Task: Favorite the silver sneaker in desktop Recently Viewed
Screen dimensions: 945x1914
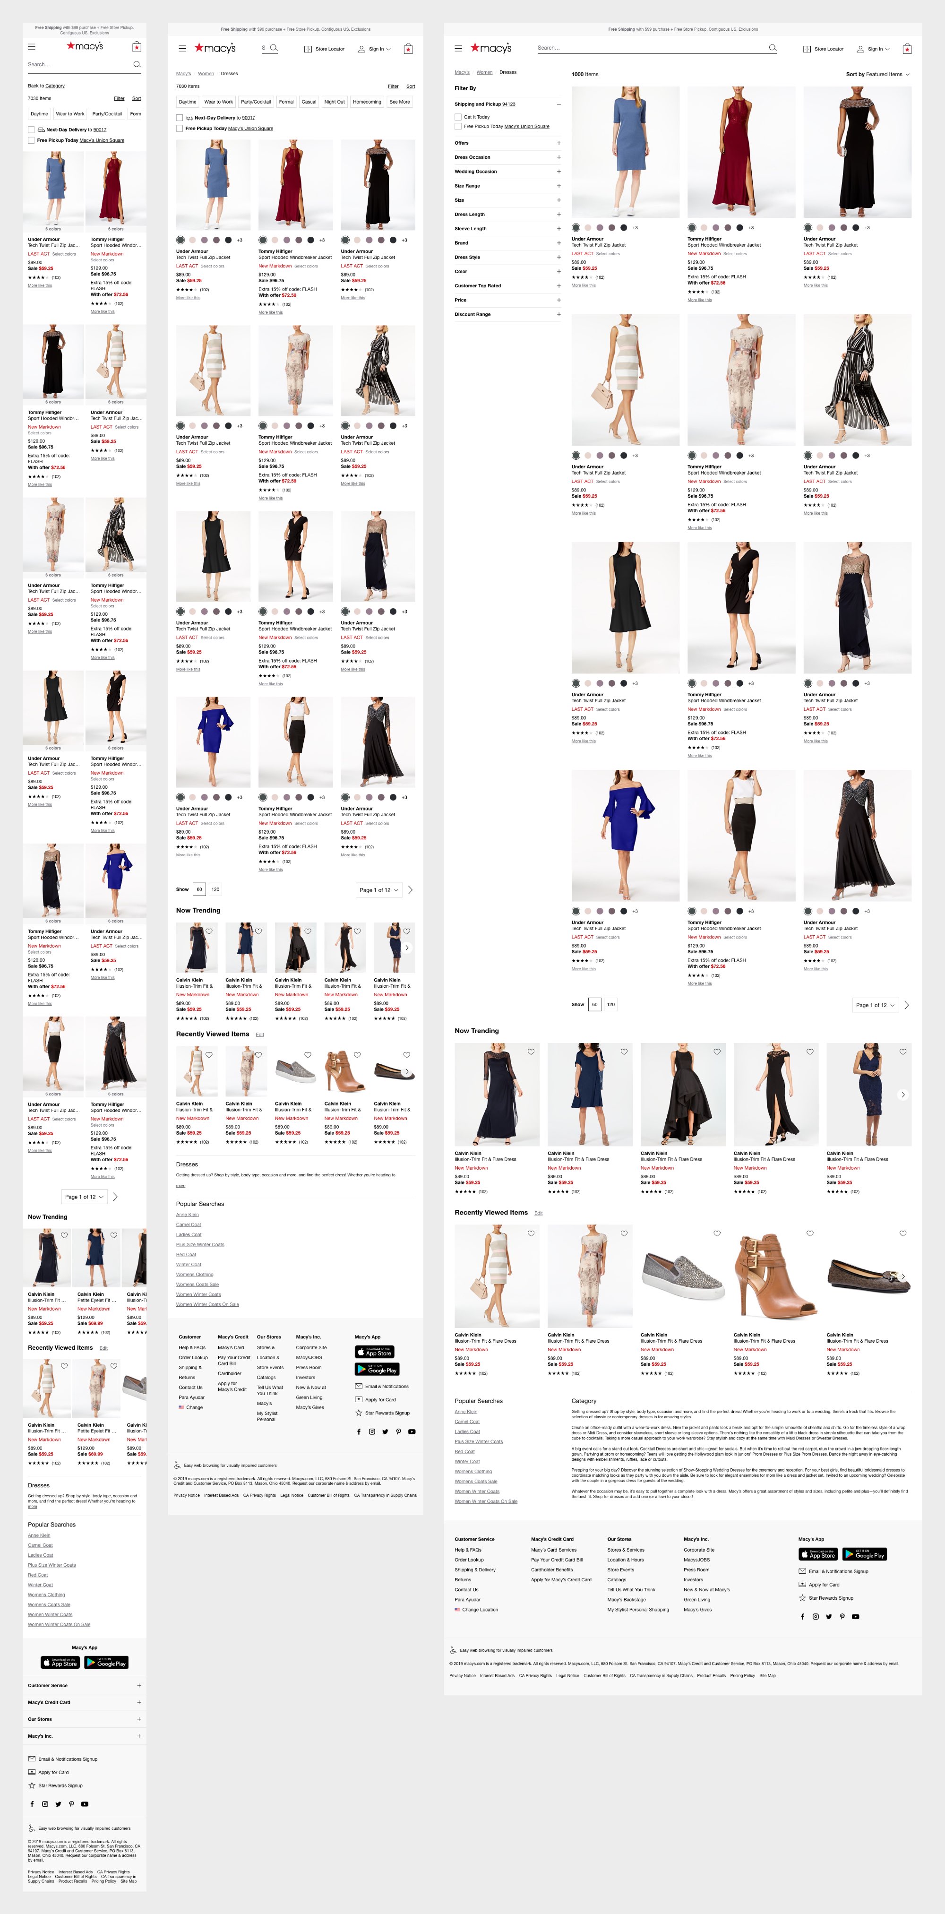Action: pos(717,1233)
